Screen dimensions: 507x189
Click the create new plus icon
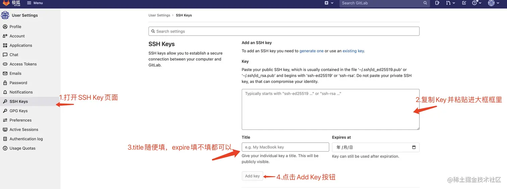point(327,3)
